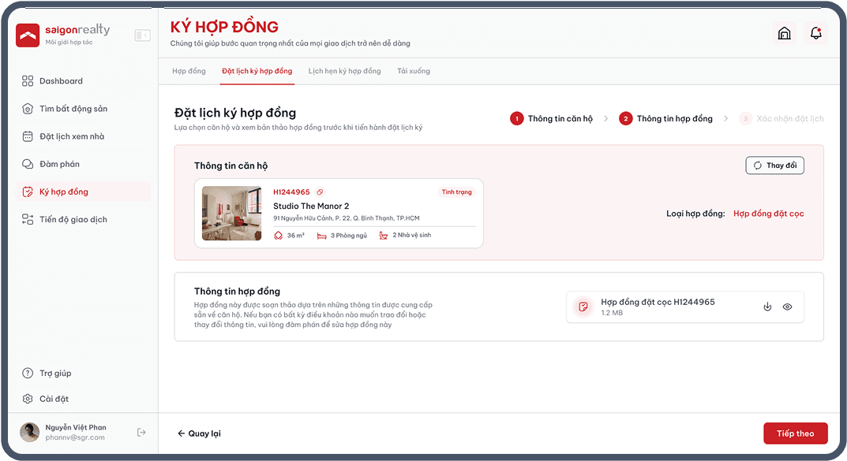This screenshot has width=847, height=461.
Task: Click the Loại hợp đồng label
Action: point(695,214)
